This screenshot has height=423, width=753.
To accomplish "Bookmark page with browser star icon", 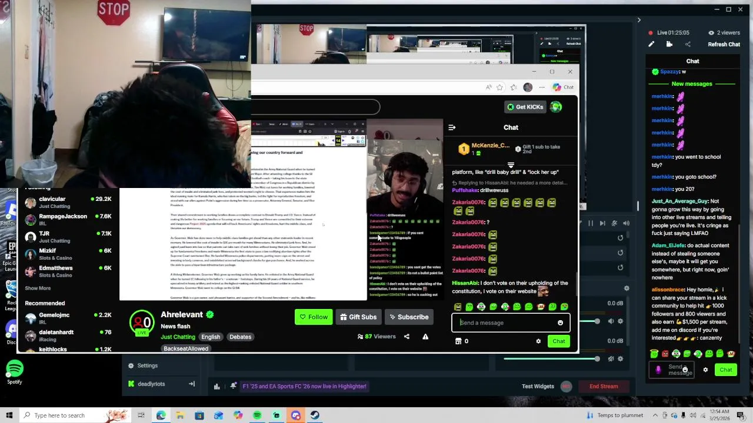I will tap(499, 88).
